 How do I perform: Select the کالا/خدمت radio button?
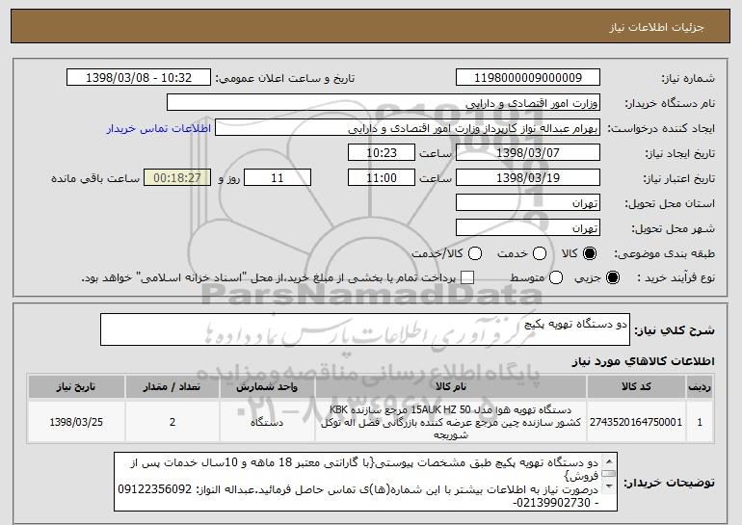coord(475,253)
